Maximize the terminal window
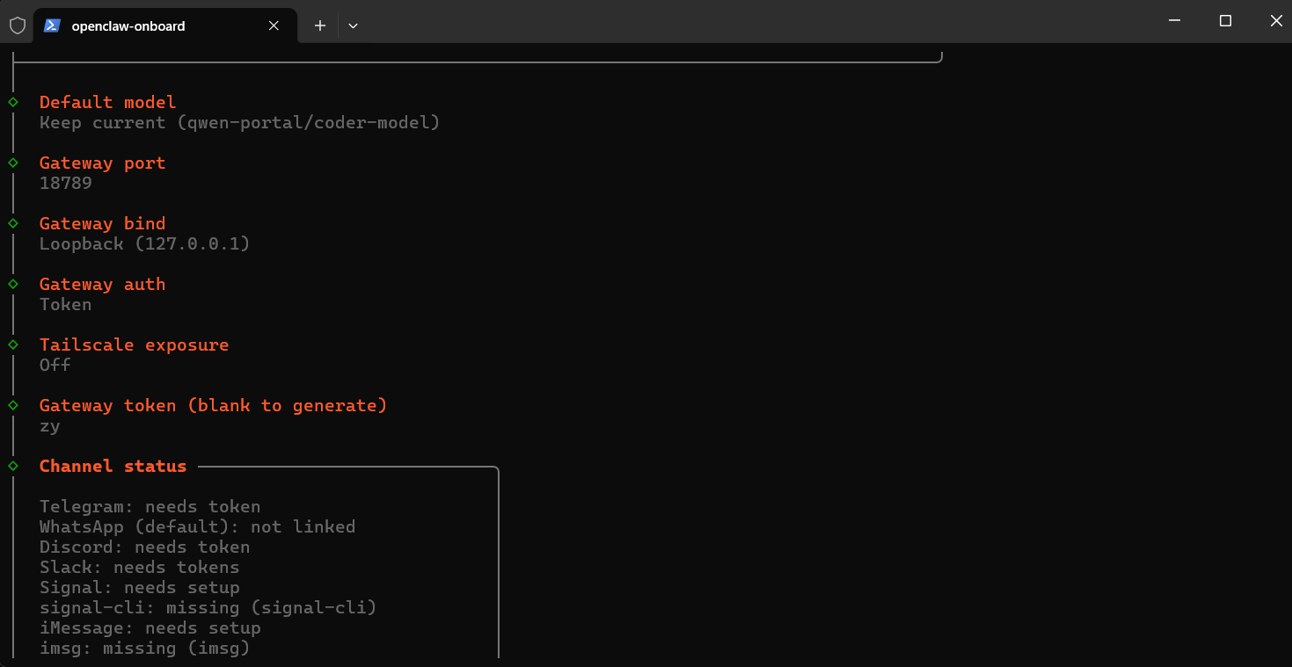Screen dimensions: 1292x667 [x=1225, y=20]
